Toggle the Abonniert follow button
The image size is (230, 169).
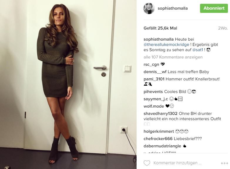[214, 8]
